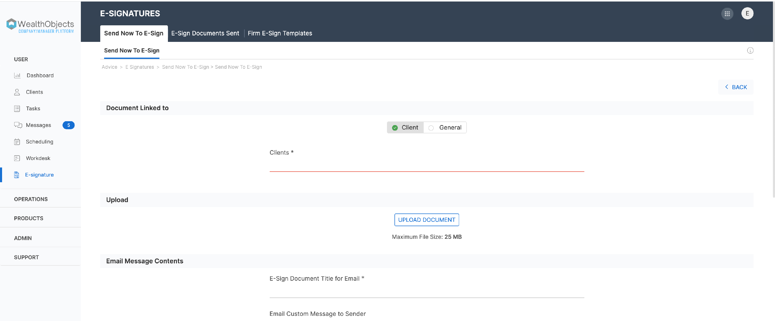Screen dimensions: 775x321
Task: Click the page vertical scrollbar
Action: pyautogui.click(x=773, y=99)
